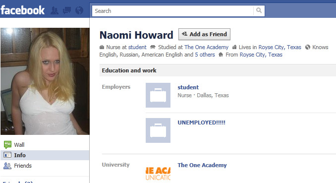
Task: Click in the Search input field
Action: tap(172, 11)
